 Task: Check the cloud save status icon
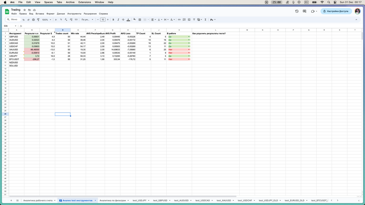click(34, 10)
